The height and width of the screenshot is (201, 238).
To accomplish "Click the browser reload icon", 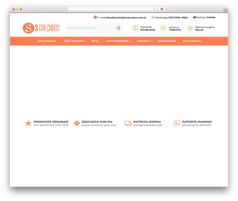I will 155,9.
